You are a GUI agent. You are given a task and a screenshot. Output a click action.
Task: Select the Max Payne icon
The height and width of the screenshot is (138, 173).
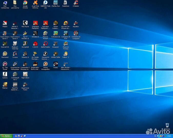point(25,24)
